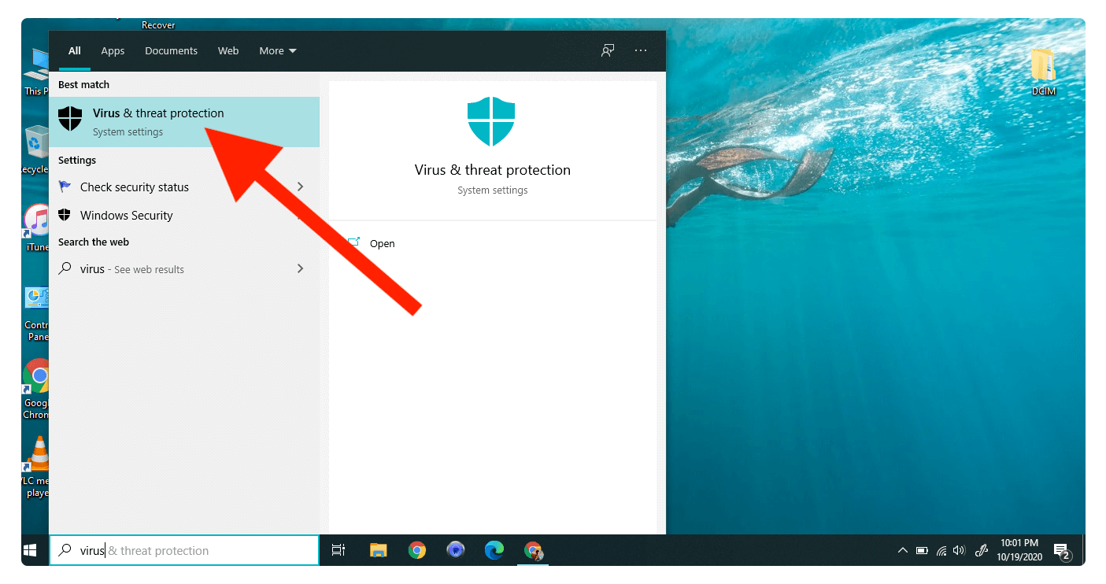Expand virus web results chevron
The width and height of the screenshot is (1106, 584).
point(300,268)
